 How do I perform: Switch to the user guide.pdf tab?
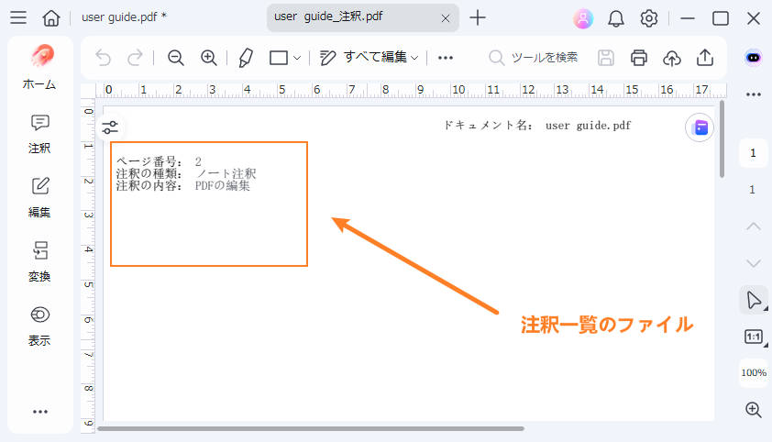pos(124,17)
